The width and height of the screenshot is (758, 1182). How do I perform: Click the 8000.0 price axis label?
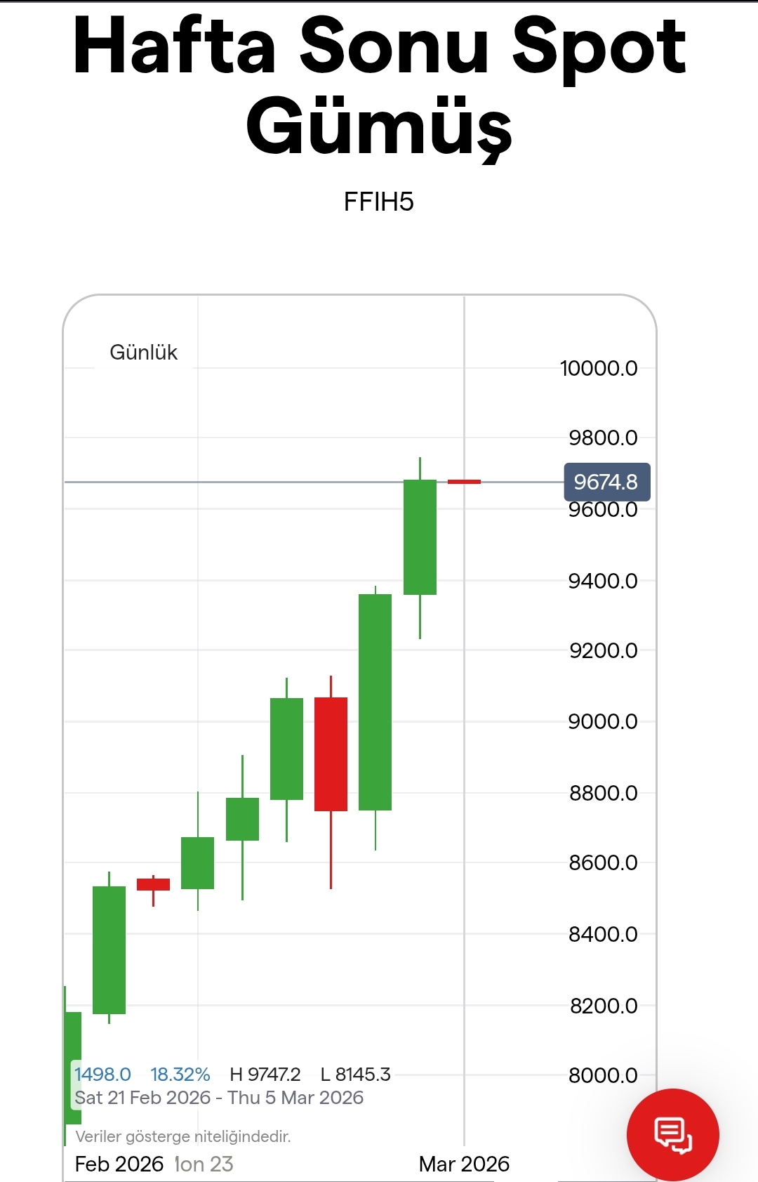click(603, 1075)
